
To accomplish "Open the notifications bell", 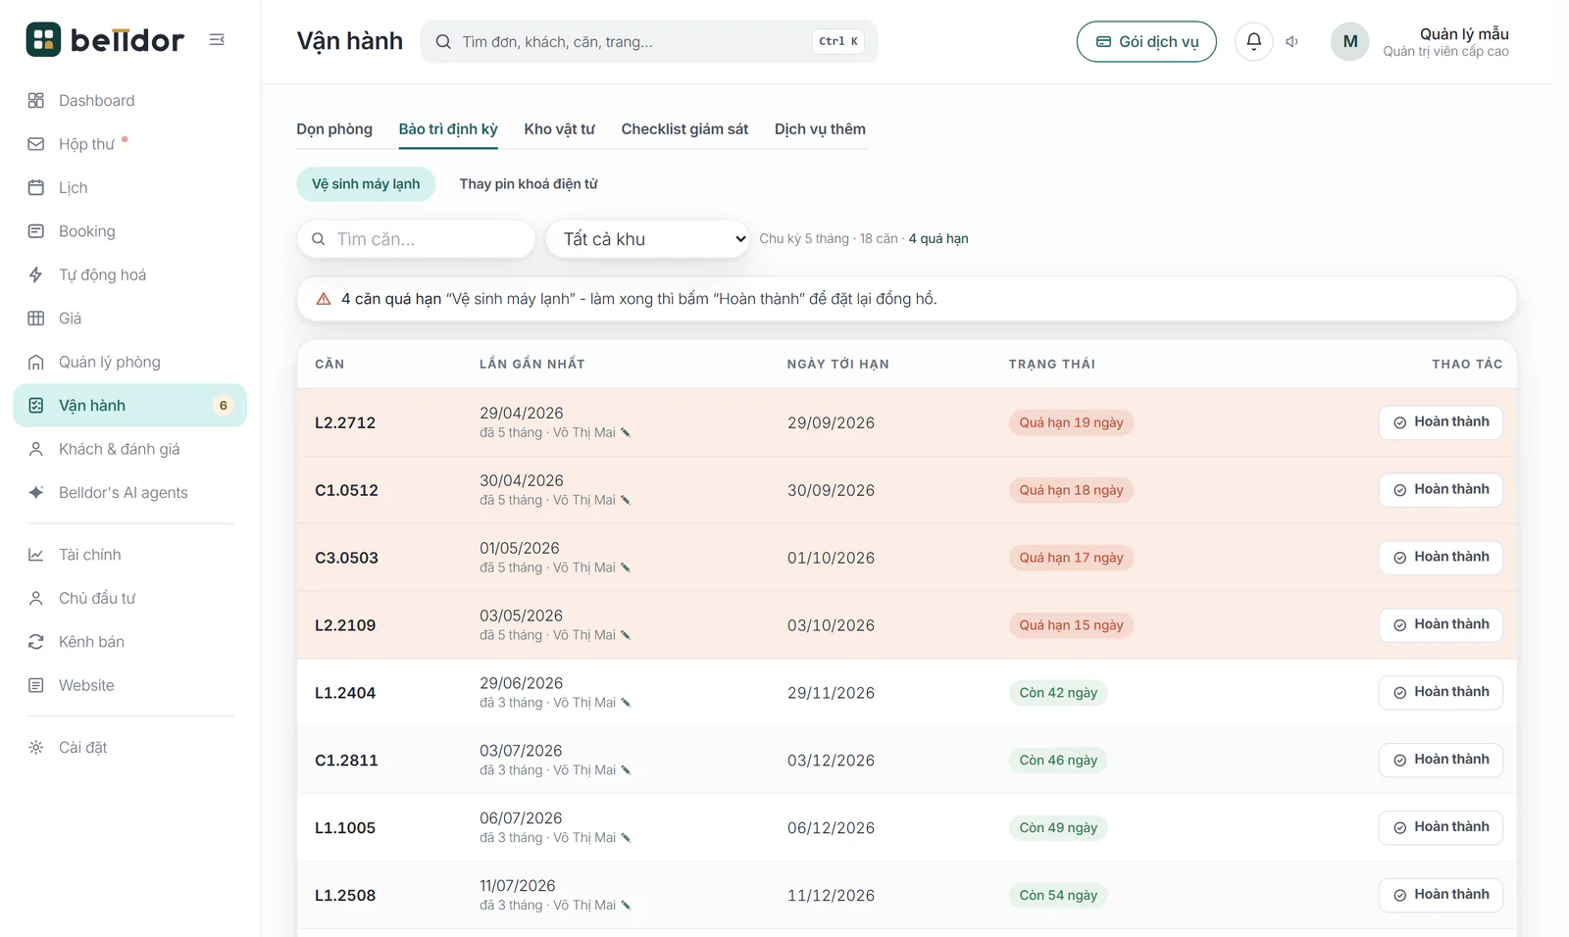I will [x=1253, y=41].
